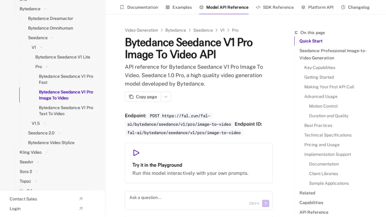Click the Login external arrow icon
Viewport: 386px width, 217px height.
[81, 209]
